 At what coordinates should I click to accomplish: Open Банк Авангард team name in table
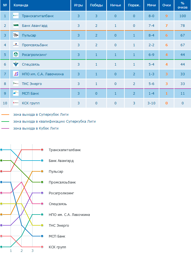[35, 26]
